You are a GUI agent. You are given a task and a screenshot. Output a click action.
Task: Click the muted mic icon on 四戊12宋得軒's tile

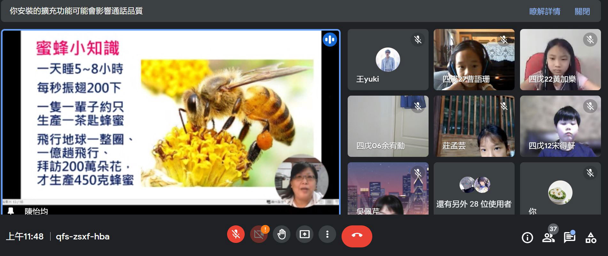590,106
